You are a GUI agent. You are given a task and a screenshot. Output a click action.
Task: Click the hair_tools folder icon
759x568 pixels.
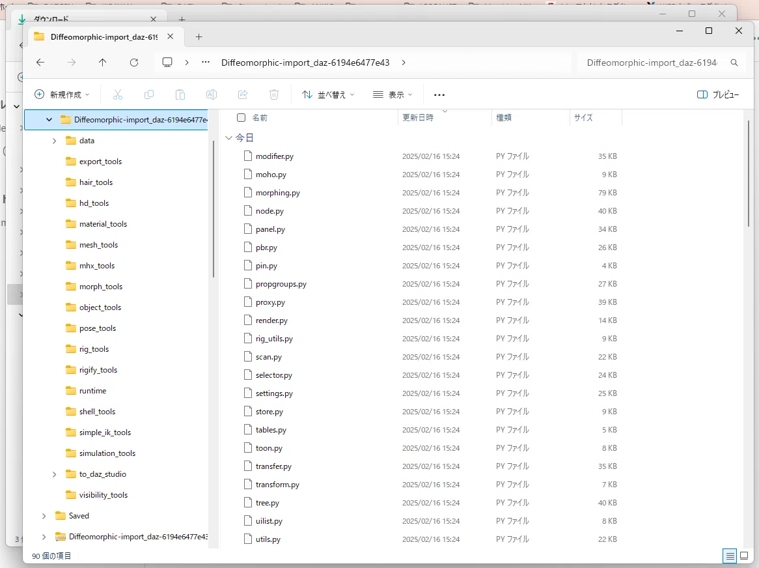[71, 182]
